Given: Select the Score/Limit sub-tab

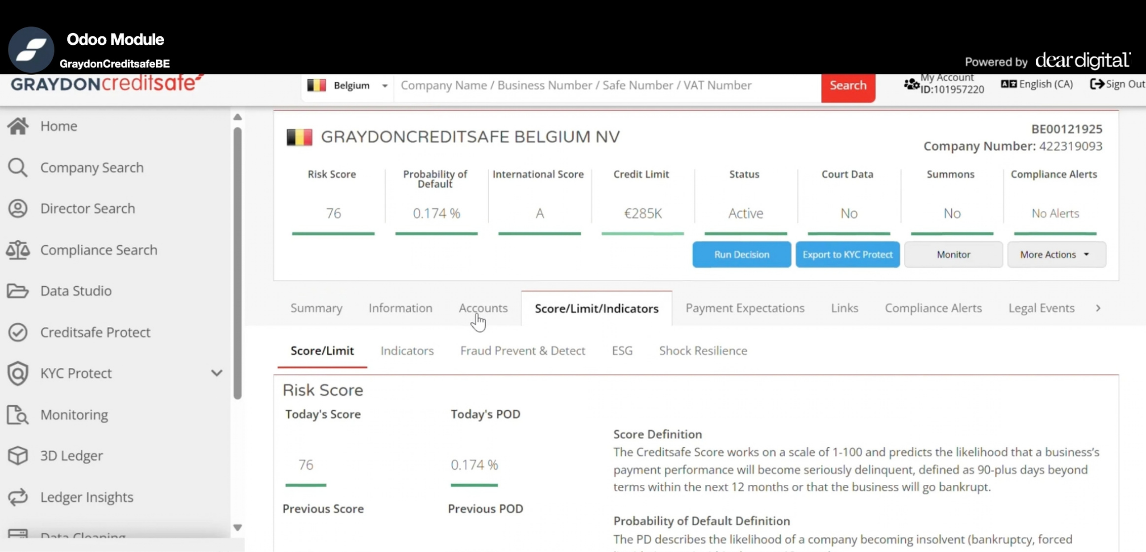Looking at the screenshot, I should (322, 350).
